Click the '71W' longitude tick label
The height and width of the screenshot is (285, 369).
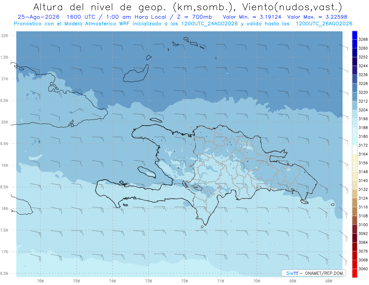coord(220,280)
